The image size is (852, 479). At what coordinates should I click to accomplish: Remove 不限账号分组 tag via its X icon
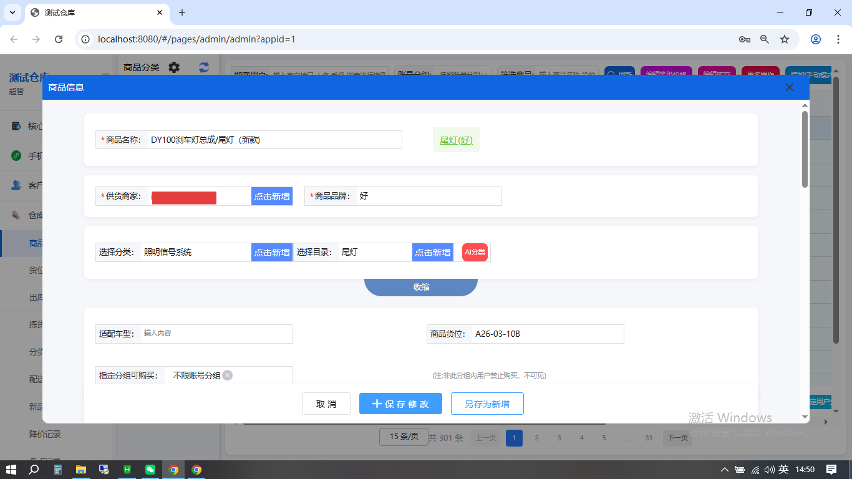(228, 375)
